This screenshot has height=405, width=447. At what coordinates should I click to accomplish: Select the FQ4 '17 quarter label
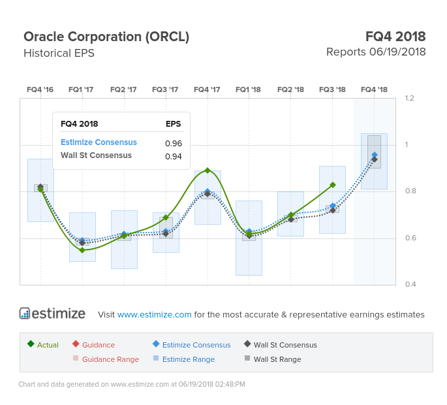click(207, 89)
